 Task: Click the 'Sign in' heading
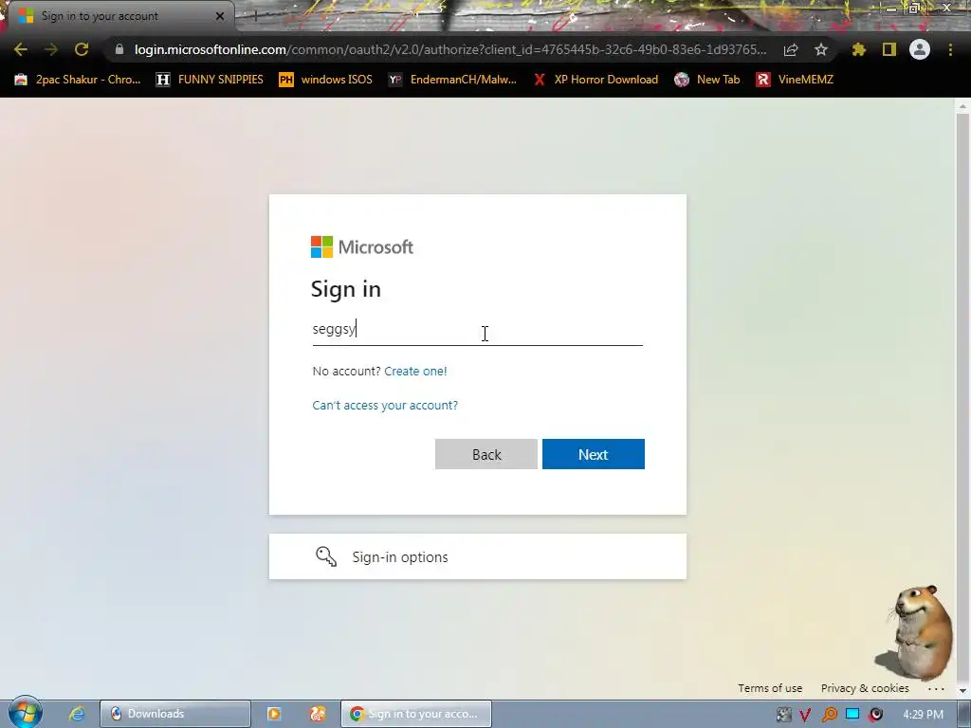tap(345, 289)
